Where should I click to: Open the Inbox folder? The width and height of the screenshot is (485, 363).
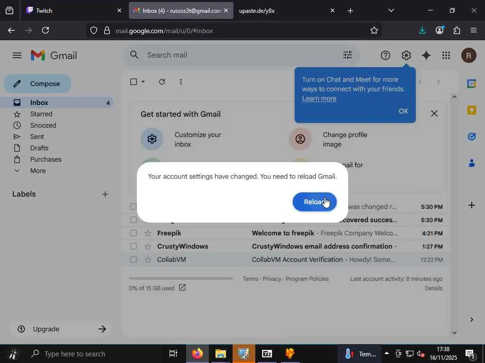57,103
